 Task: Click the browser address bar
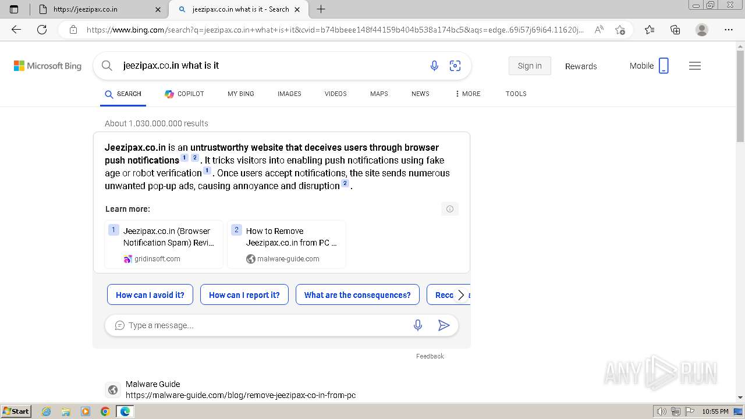tap(335, 30)
